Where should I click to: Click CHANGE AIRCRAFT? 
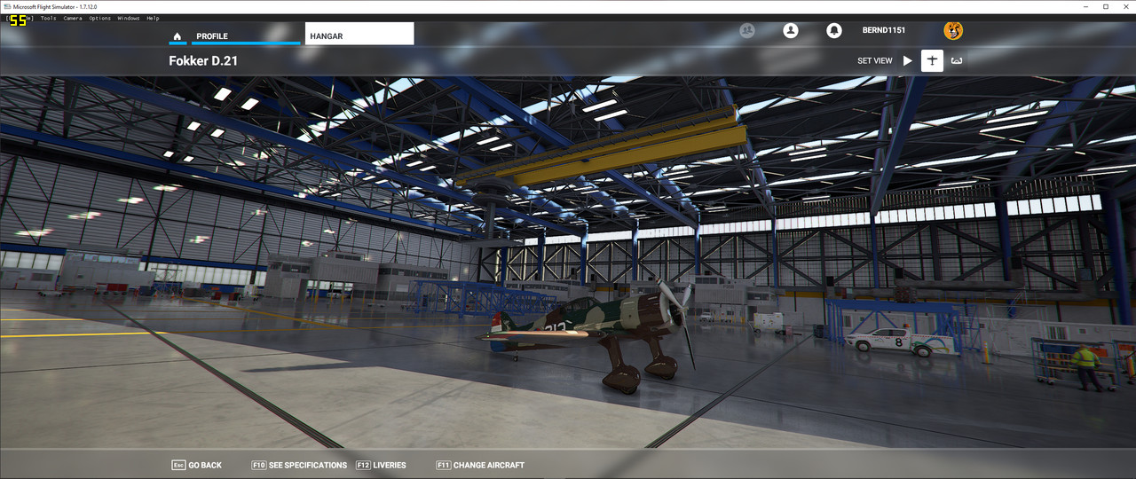point(480,465)
